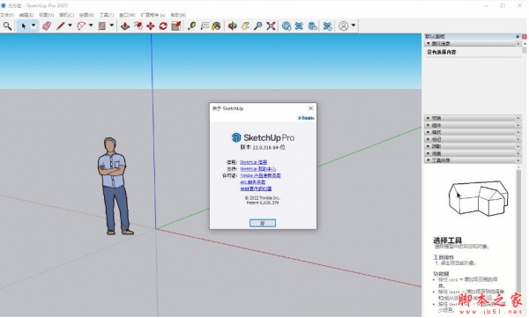The image size is (529, 318).
Task: Open the 文件(F) File menu
Action: click(7, 15)
